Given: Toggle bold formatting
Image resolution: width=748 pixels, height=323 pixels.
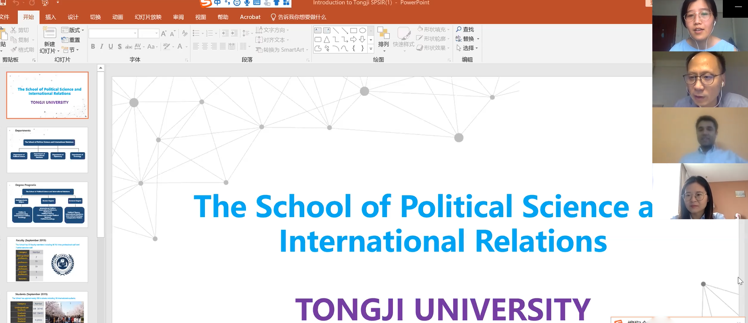Looking at the screenshot, I should (x=93, y=47).
